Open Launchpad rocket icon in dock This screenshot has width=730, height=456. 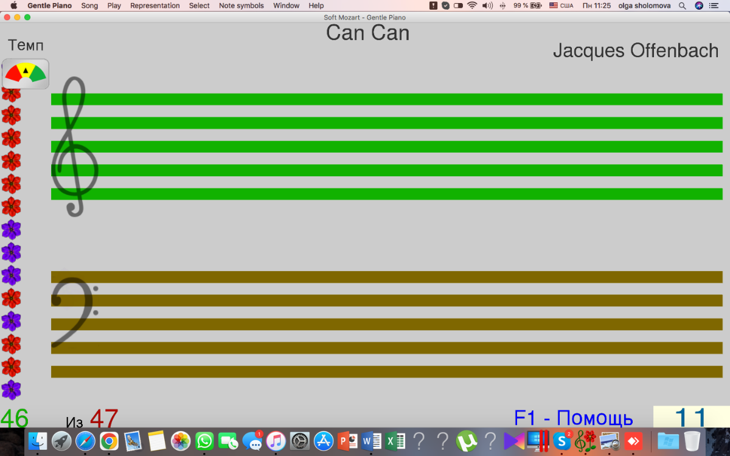point(61,441)
